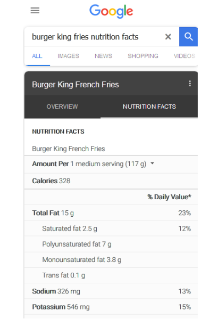Clear the search query with X
The height and width of the screenshot is (327, 218).
(x=168, y=37)
